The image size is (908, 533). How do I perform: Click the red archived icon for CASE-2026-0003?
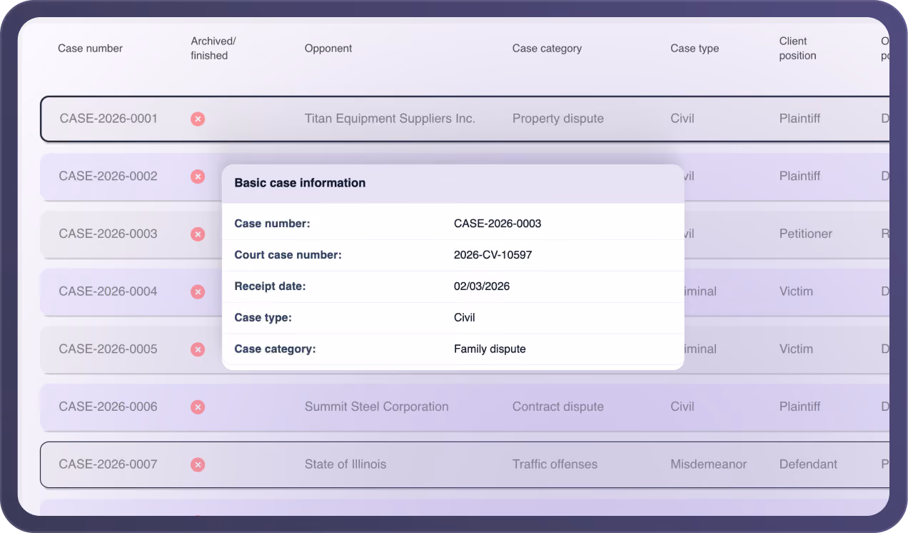[198, 234]
